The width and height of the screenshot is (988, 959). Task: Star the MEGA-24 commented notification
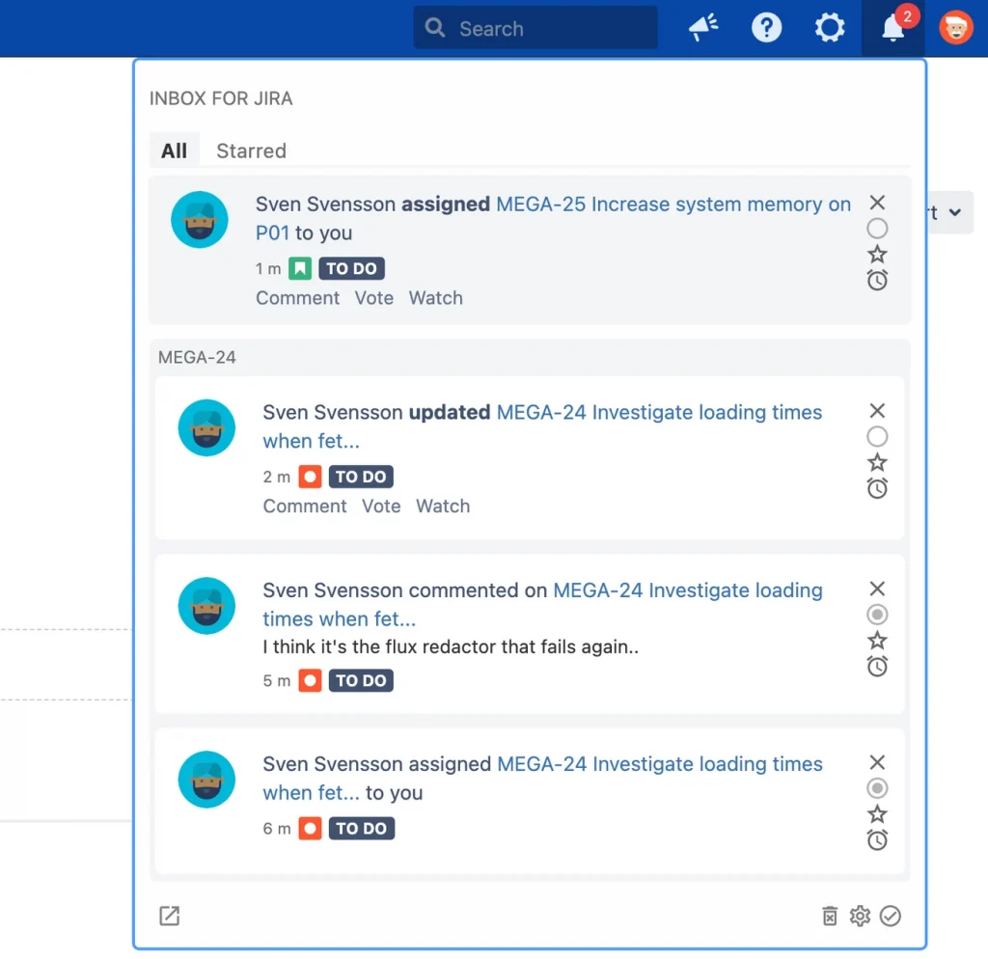tap(876, 641)
